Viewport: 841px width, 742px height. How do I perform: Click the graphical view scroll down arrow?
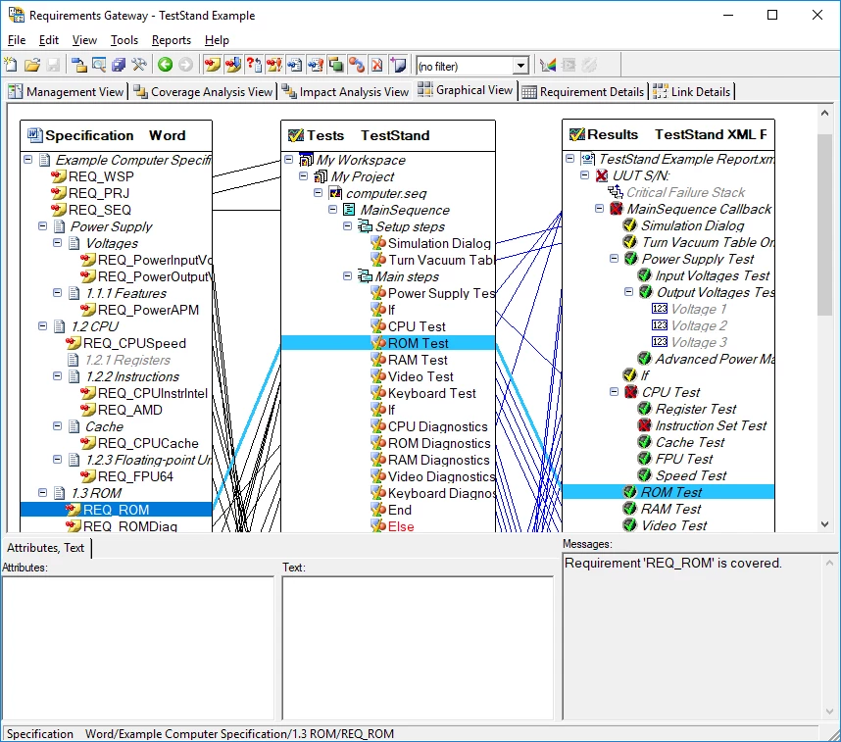824,524
